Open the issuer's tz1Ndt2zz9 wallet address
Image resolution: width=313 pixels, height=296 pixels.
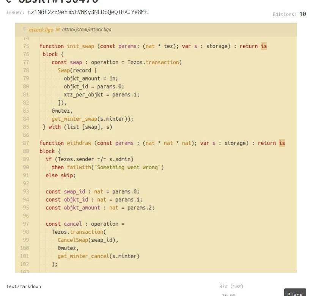coord(88,12)
